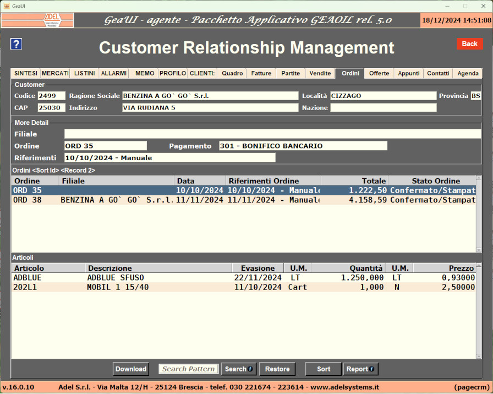The height and width of the screenshot is (394, 493).
Task: Click the Report button
Action: (x=360, y=369)
